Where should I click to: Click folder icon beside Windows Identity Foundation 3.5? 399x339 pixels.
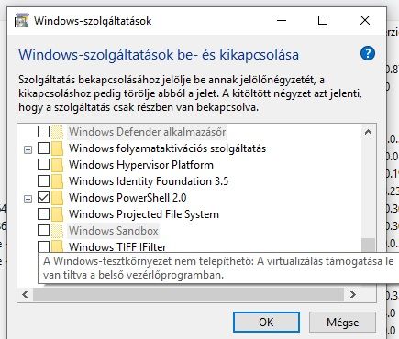click(57, 181)
